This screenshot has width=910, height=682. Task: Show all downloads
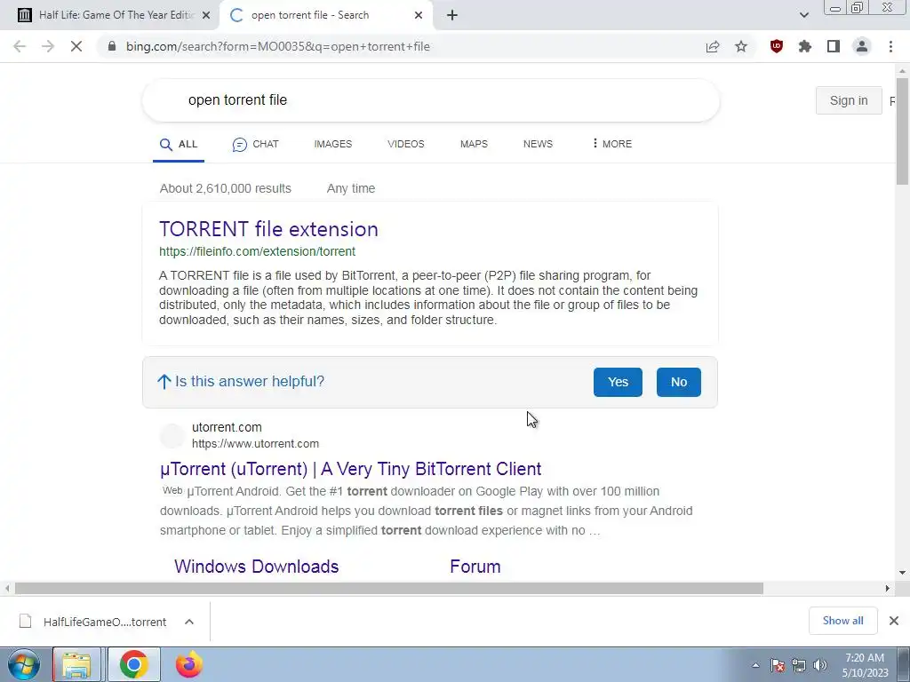(842, 621)
